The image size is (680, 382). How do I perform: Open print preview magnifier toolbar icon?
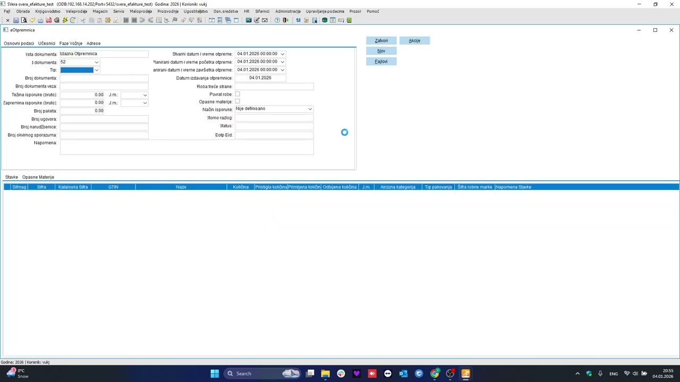[x=24, y=20]
